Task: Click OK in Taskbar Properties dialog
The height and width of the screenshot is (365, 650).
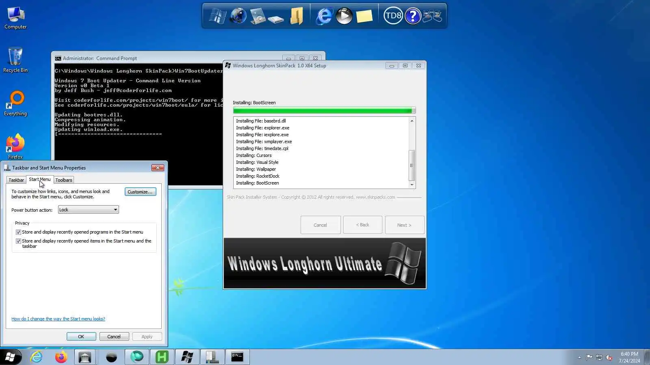Action: [x=81, y=337]
